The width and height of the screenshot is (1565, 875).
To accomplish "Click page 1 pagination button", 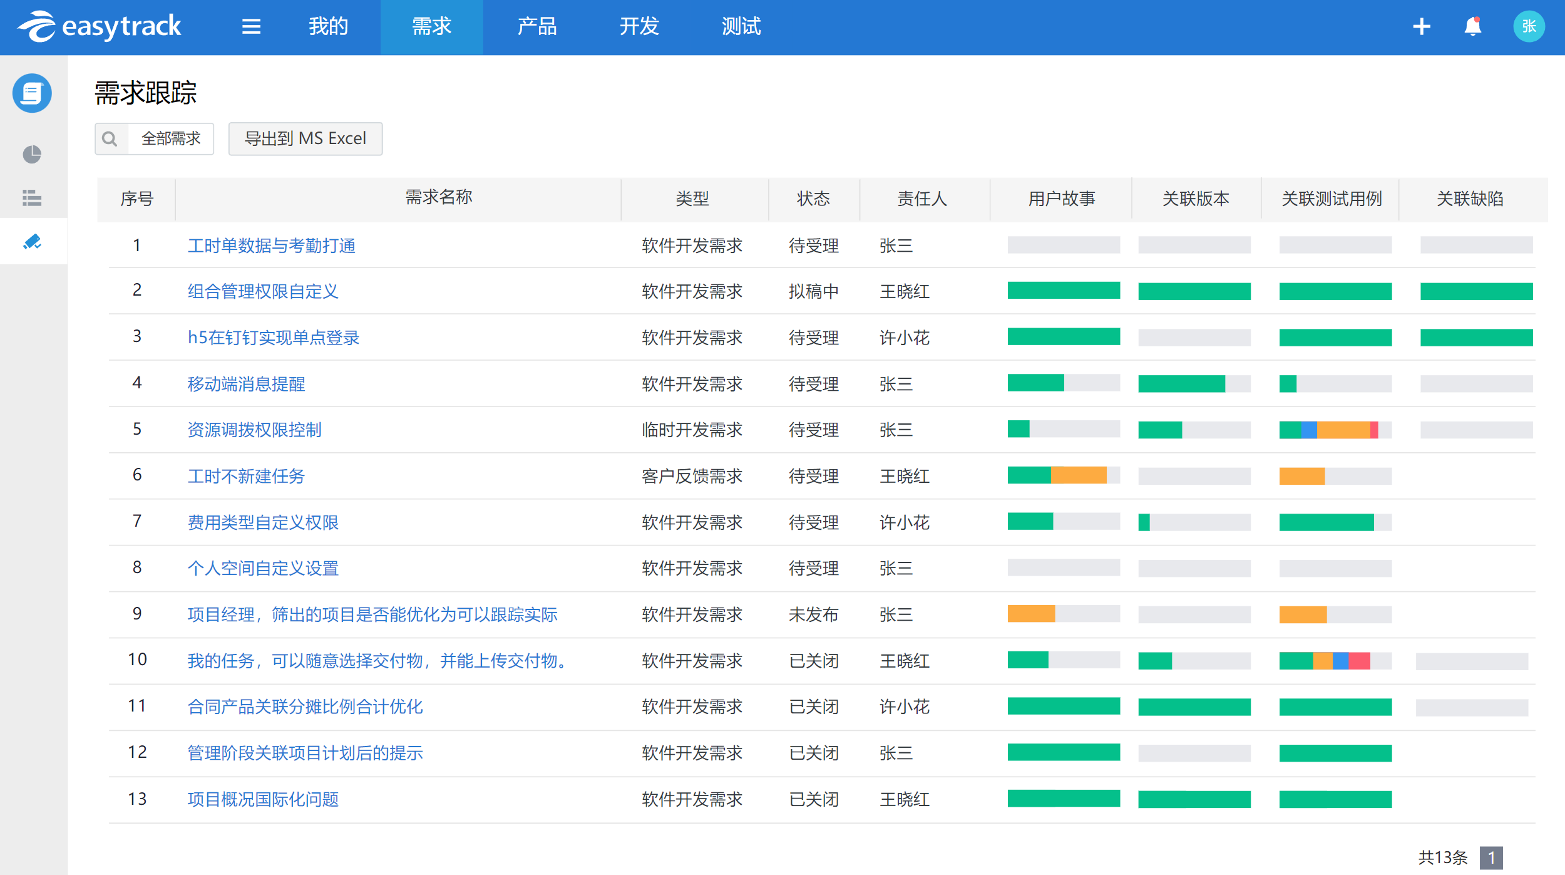I will [x=1491, y=857].
